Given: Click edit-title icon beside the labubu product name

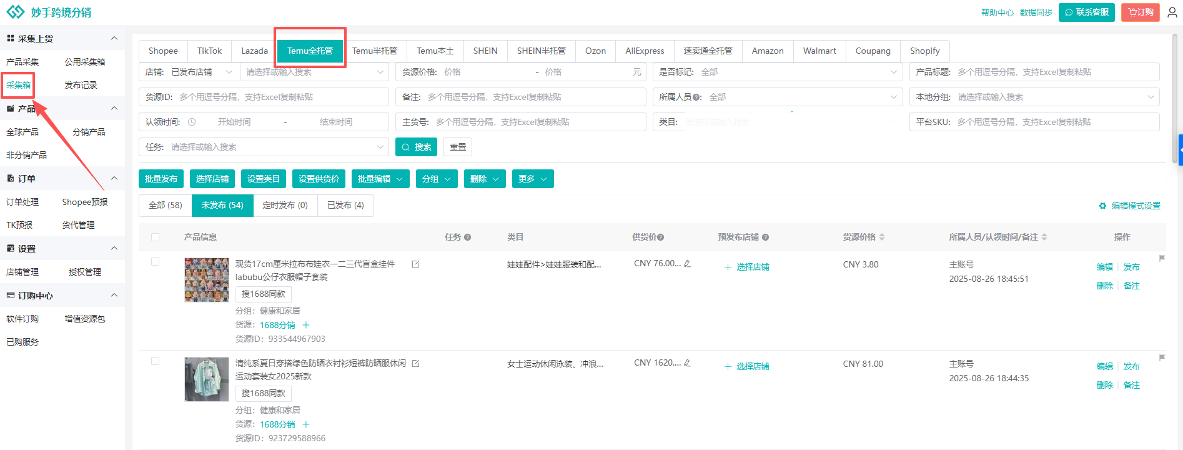Looking at the screenshot, I should pyautogui.click(x=415, y=264).
